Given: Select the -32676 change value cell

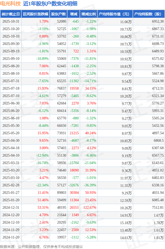Looking at the screenshot, I should [74, 185].
